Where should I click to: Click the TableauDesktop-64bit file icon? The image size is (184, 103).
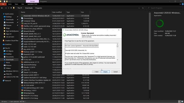point(22,83)
